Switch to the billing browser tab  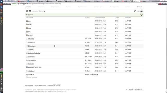[116, 1]
